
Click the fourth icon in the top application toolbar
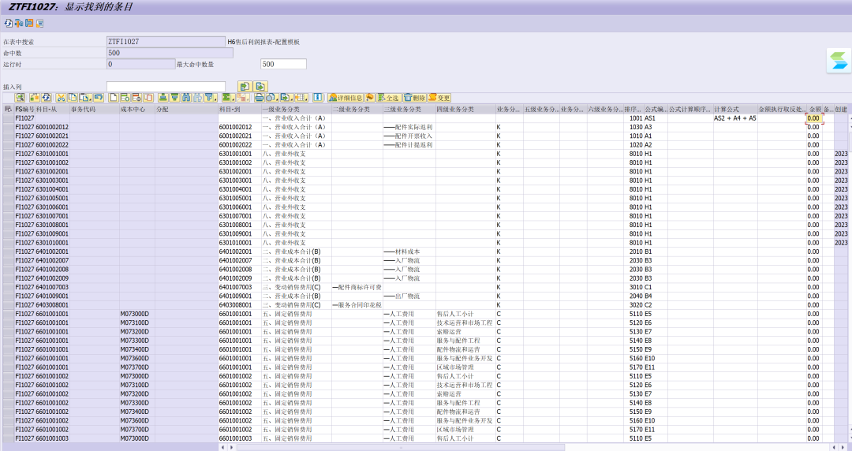click(39, 24)
